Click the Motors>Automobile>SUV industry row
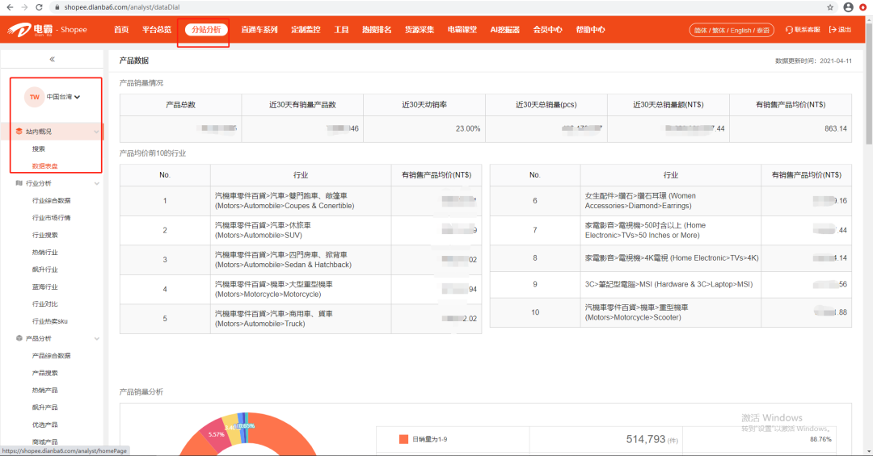The height and width of the screenshot is (456, 873). click(x=301, y=230)
